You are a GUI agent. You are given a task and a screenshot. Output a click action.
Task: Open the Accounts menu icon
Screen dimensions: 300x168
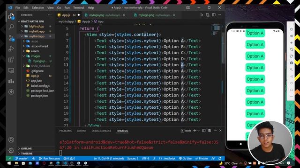tap(11, 140)
